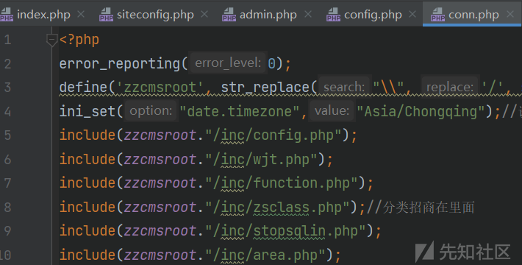Click the Chinese comment on line 8
Viewport: 522px width, 265px height.
[421, 208]
